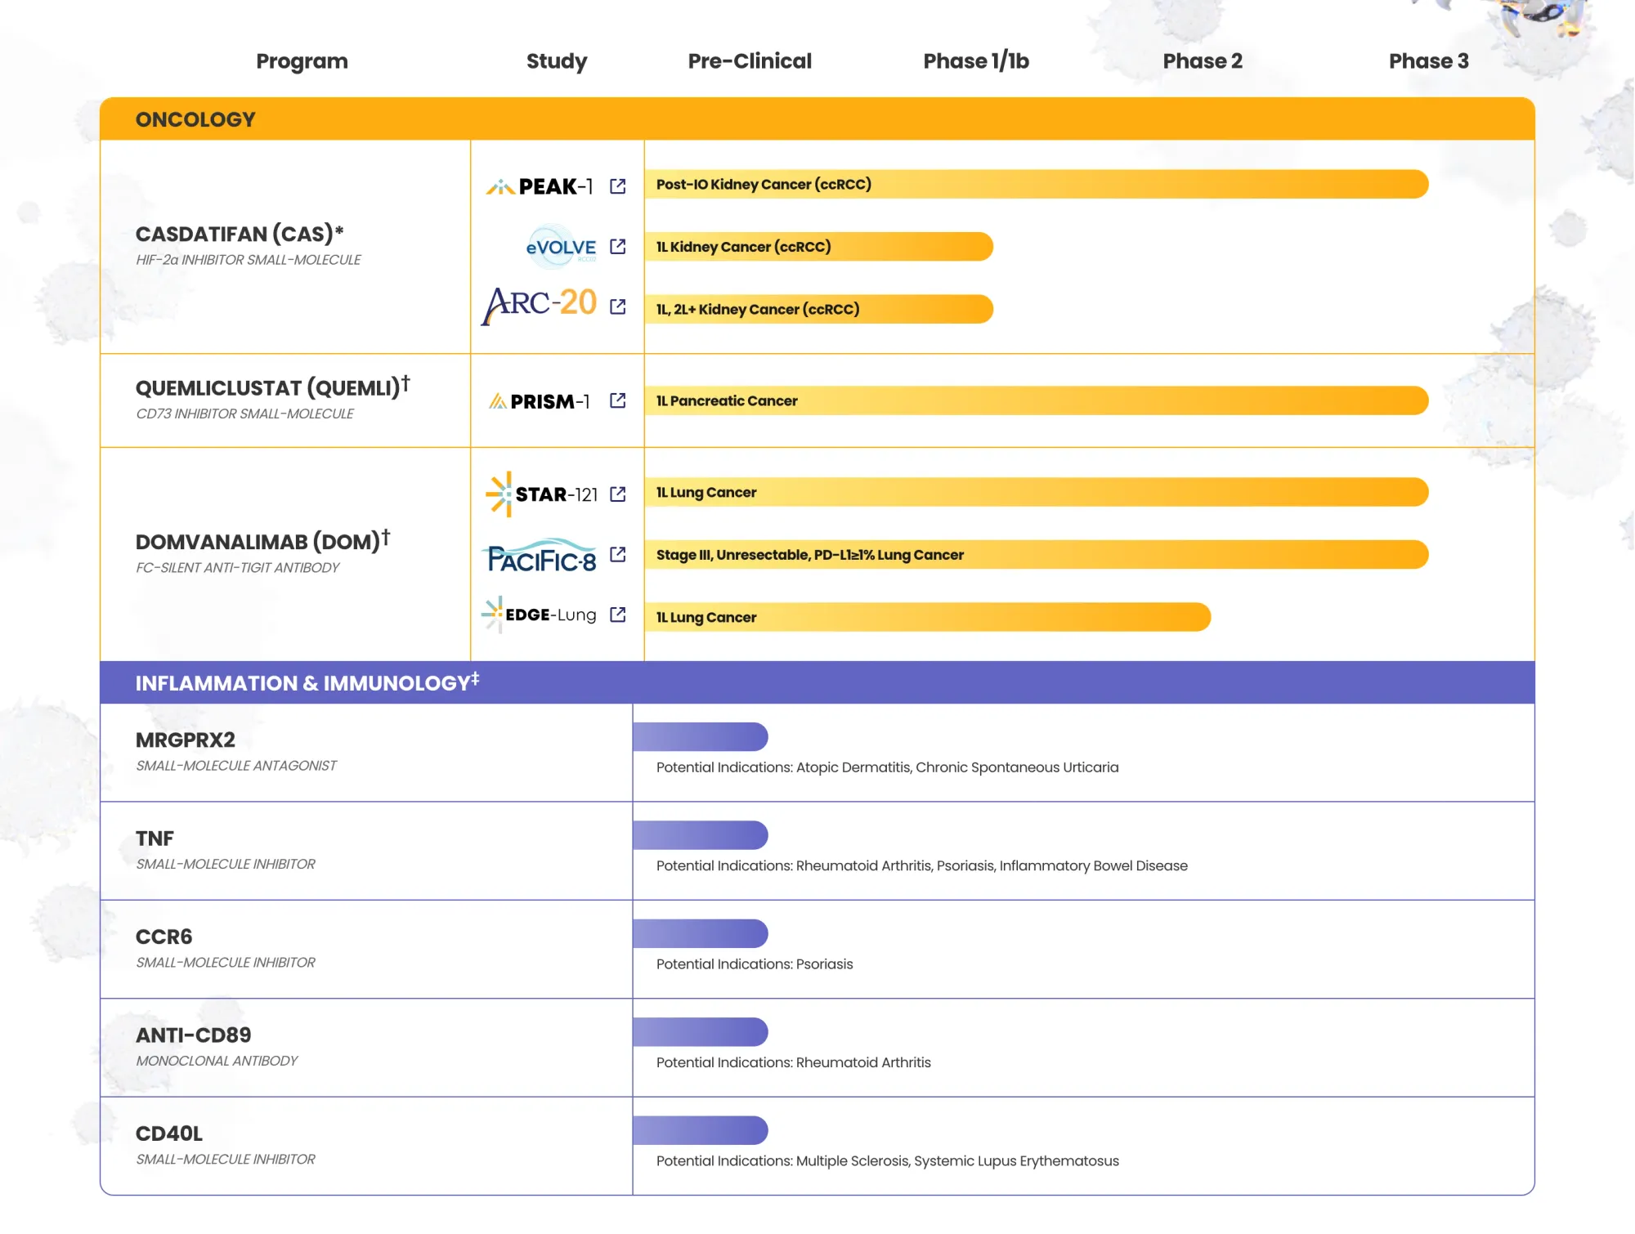
Task: Click the CD40L program row title
Action: (169, 1134)
